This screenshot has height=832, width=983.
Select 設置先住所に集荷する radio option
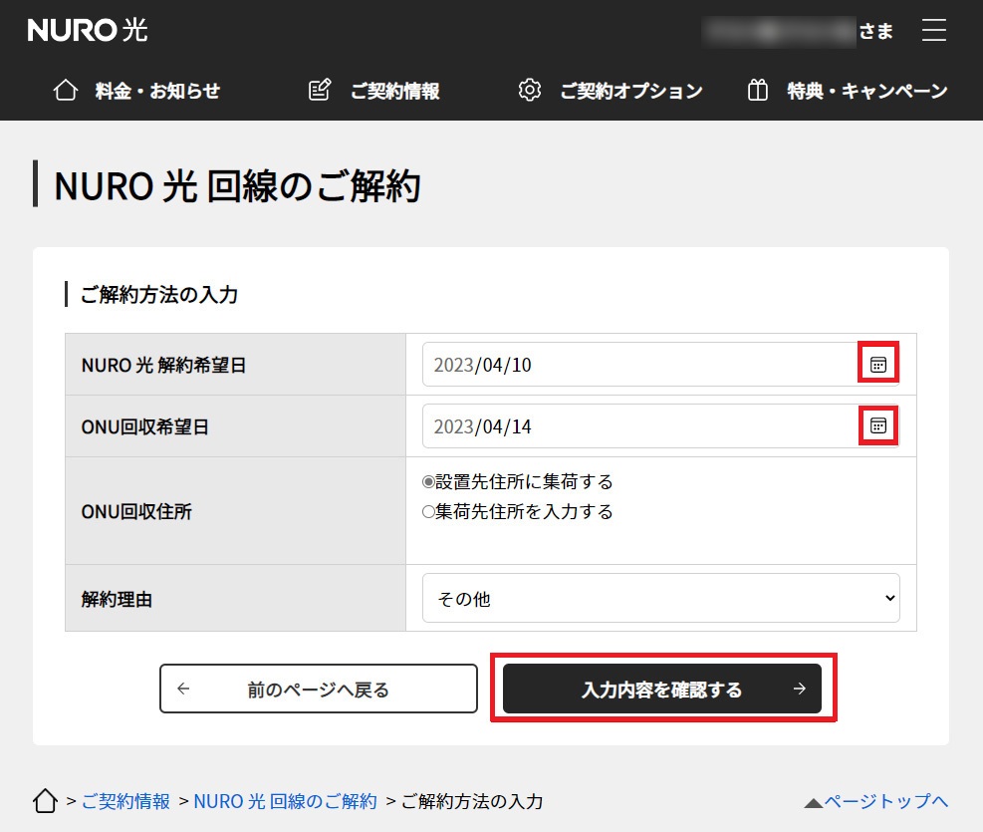(x=428, y=481)
